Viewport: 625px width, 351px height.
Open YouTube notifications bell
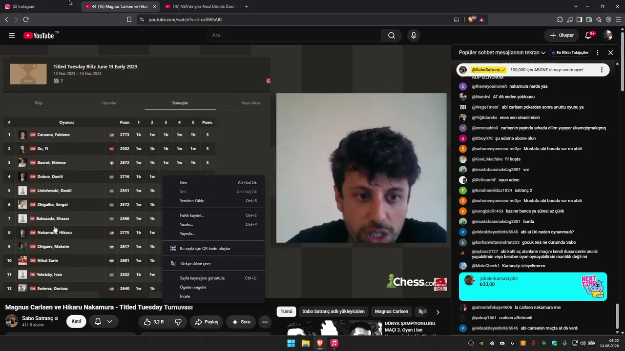click(x=588, y=35)
